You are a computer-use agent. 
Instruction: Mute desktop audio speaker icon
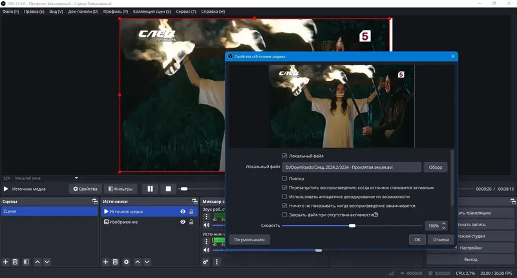(x=206, y=225)
